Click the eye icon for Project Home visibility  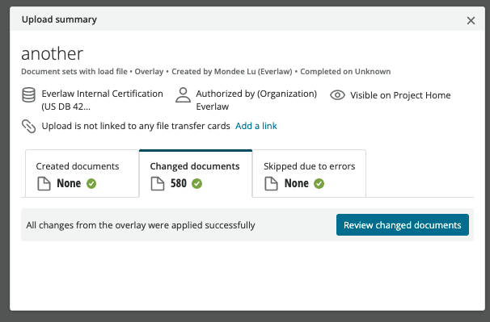(337, 95)
